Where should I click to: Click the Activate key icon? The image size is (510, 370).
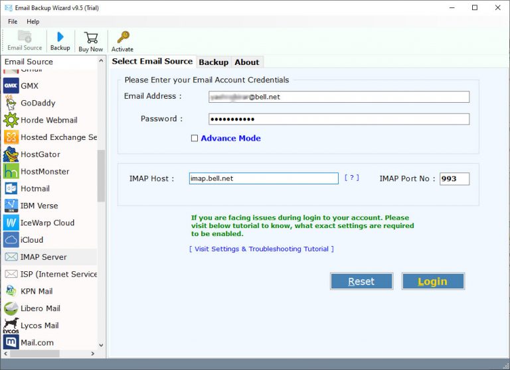pyautogui.click(x=123, y=37)
